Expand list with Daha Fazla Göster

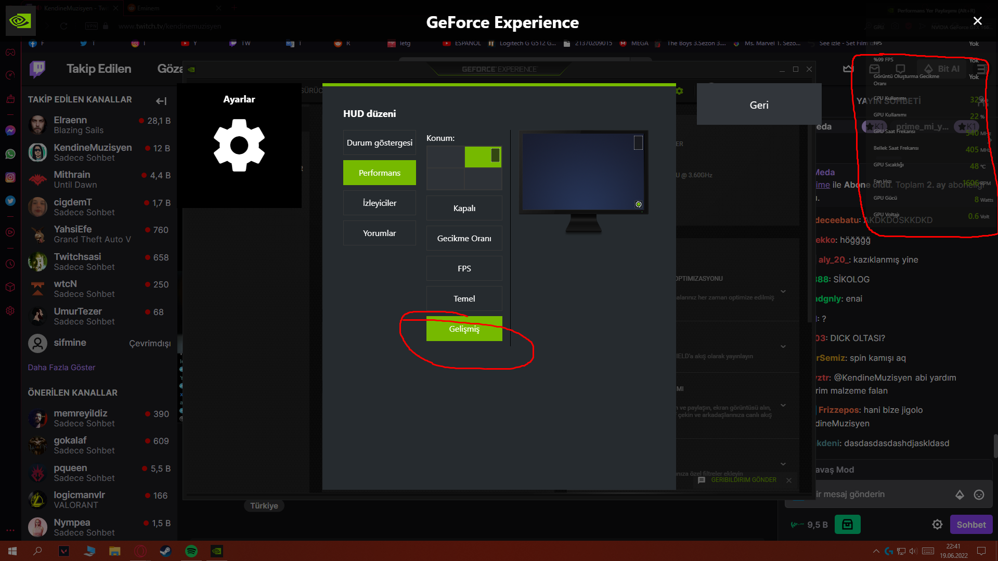61,368
